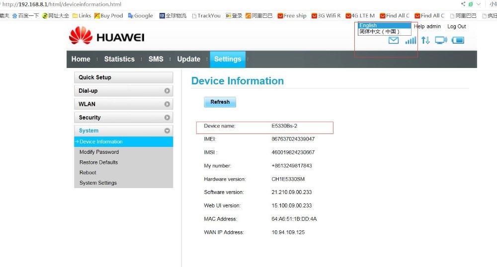Screen dimensions: 497x267
Task: Switch to the Statistics tab
Action: point(119,59)
